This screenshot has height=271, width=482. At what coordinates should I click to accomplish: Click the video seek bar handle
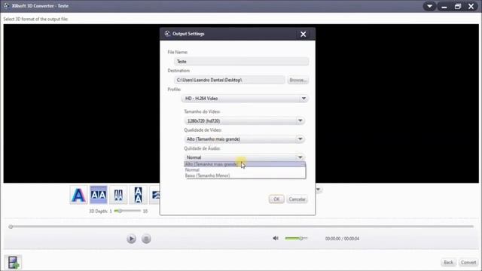(x=11, y=227)
